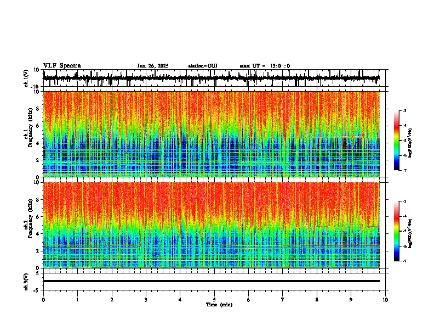The image size is (434, 336).
Task: Click the -3 label on ch.2 color scale
Action: coord(404,201)
